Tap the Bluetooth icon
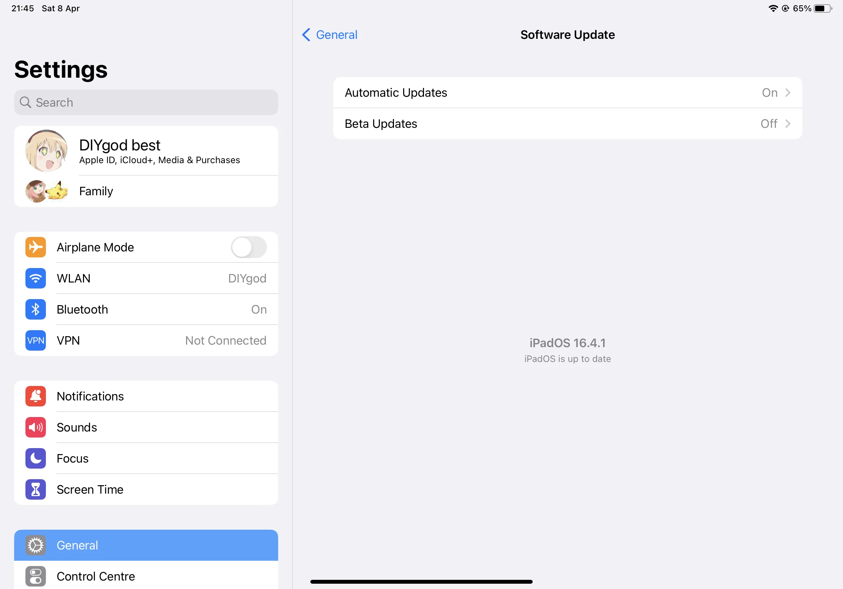This screenshot has width=843, height=589. tap(36, 310)
